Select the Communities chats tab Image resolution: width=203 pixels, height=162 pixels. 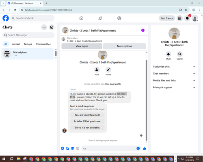click(43, 44)
